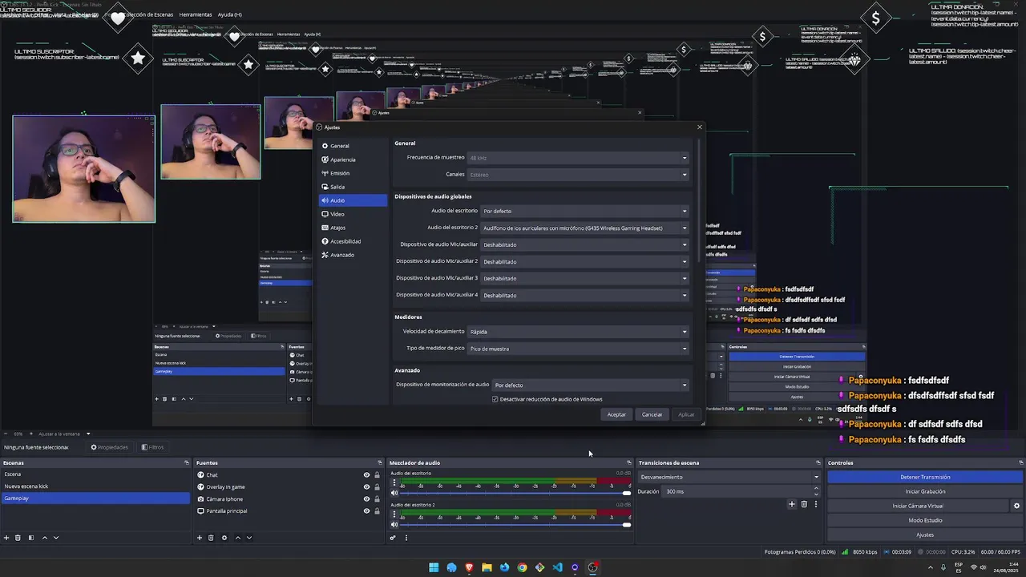Switch to Atajos settings section
This screenshot has width=1026, height=577.
(353, 228)
